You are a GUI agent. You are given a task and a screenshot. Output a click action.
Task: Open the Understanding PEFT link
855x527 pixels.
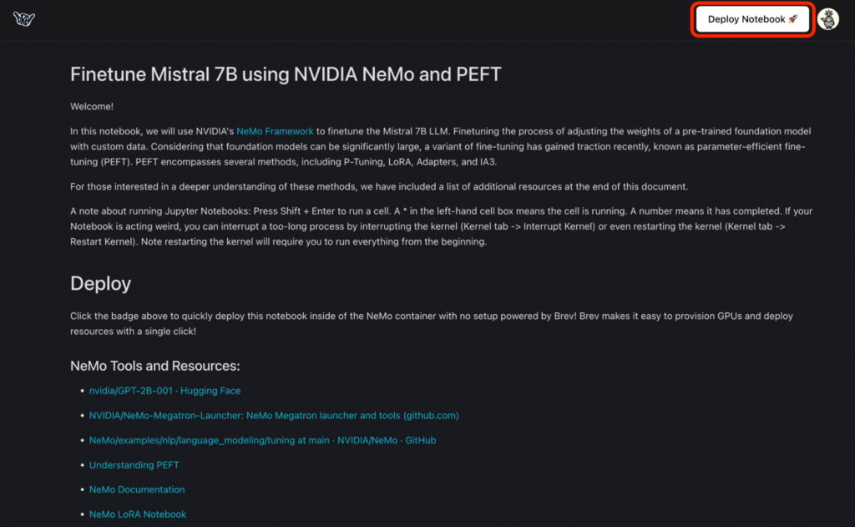pos(134,465)
